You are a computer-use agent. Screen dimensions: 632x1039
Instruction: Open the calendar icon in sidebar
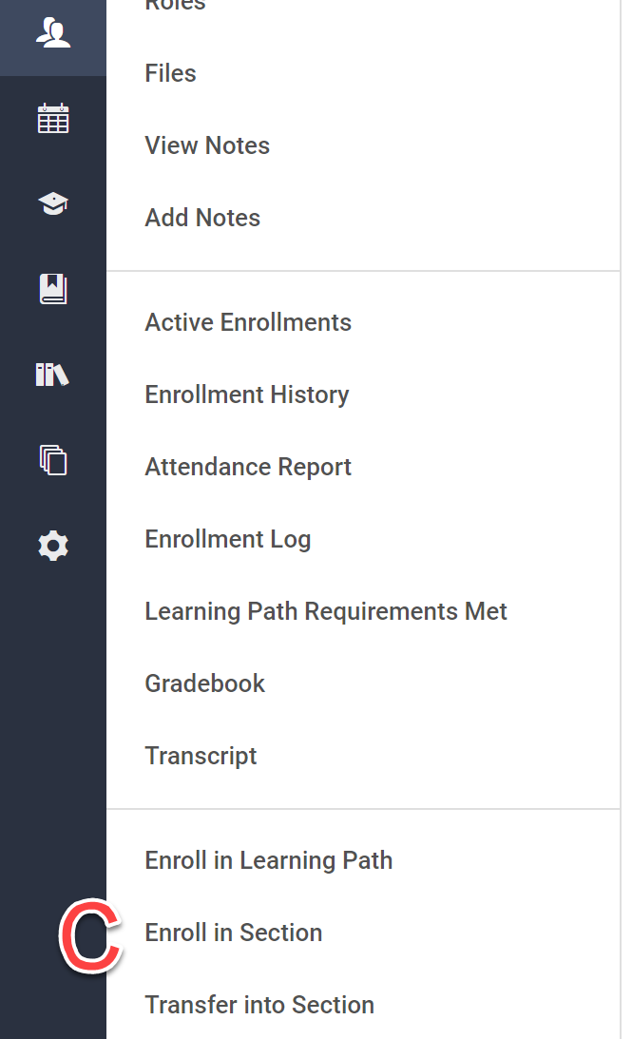click(53, 118)
